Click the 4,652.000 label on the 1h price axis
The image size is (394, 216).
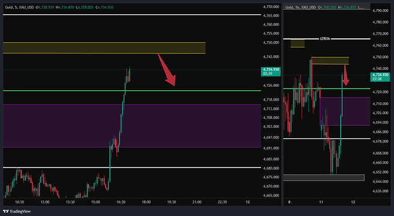[x=381, y=172]
